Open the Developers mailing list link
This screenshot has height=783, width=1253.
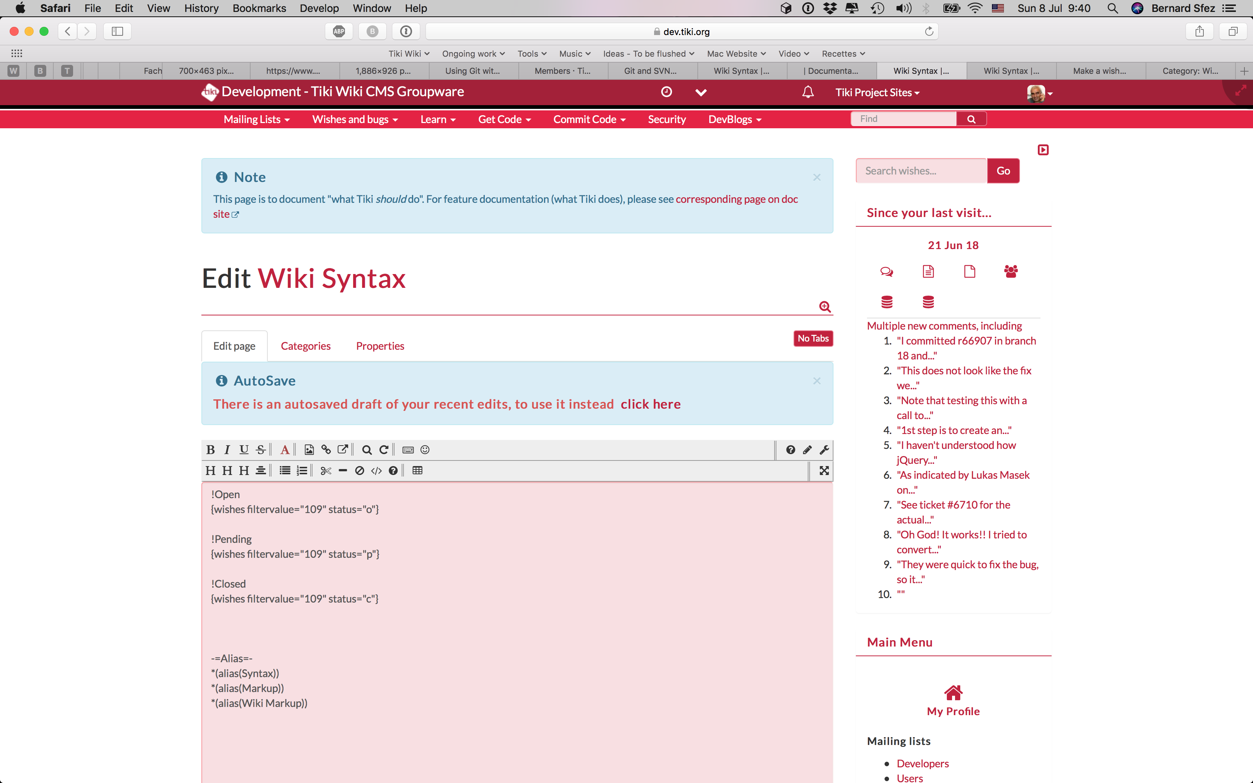923,763
